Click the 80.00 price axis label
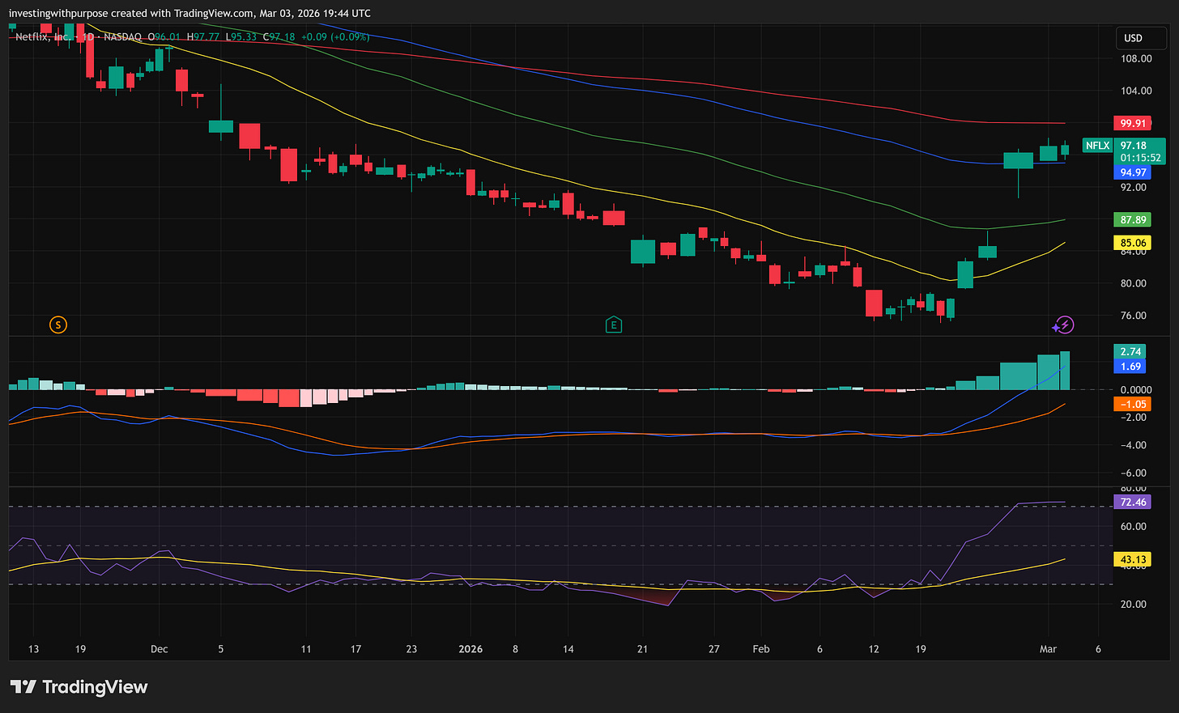The width and height of the screenshot is (1179, 713). pyautogui.click(x=1134, y=283)
